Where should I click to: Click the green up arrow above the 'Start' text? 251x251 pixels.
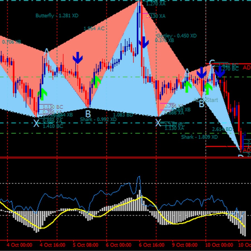[209, 88]
